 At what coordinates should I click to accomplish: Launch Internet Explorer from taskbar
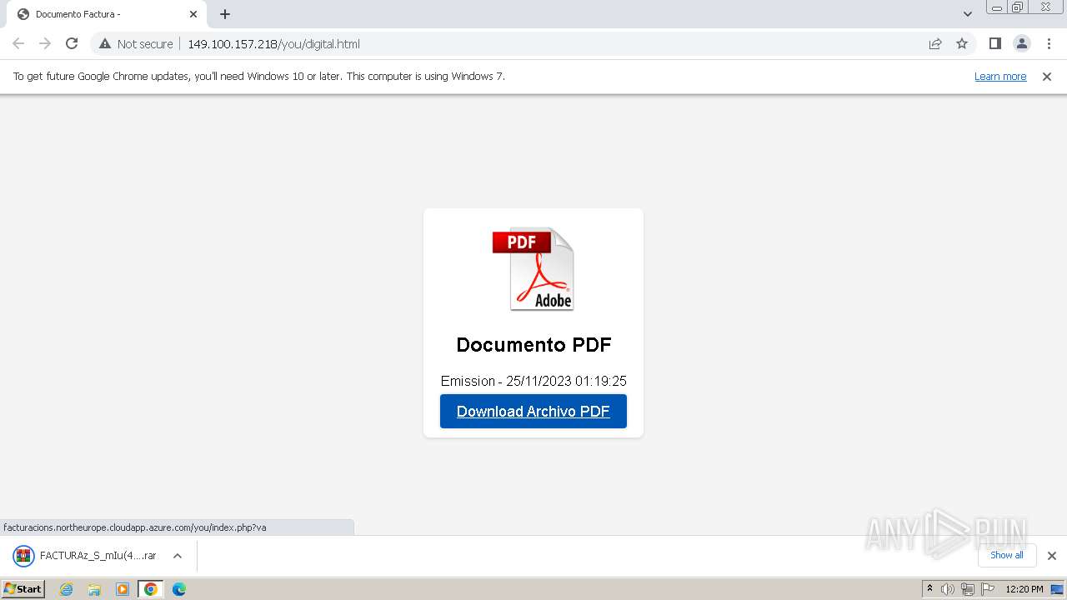[67, 589]
